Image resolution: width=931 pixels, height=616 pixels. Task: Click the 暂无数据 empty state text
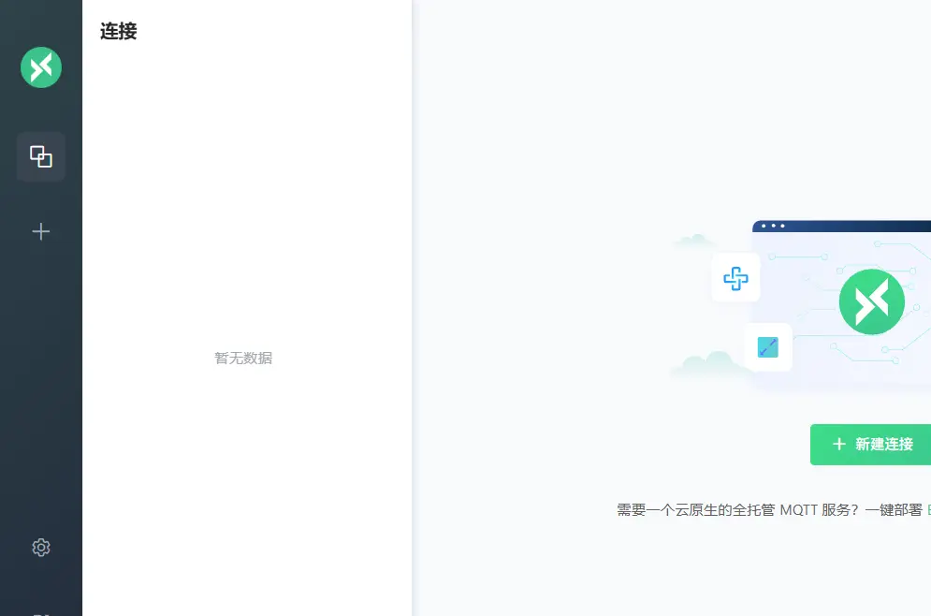coord(242,358)
